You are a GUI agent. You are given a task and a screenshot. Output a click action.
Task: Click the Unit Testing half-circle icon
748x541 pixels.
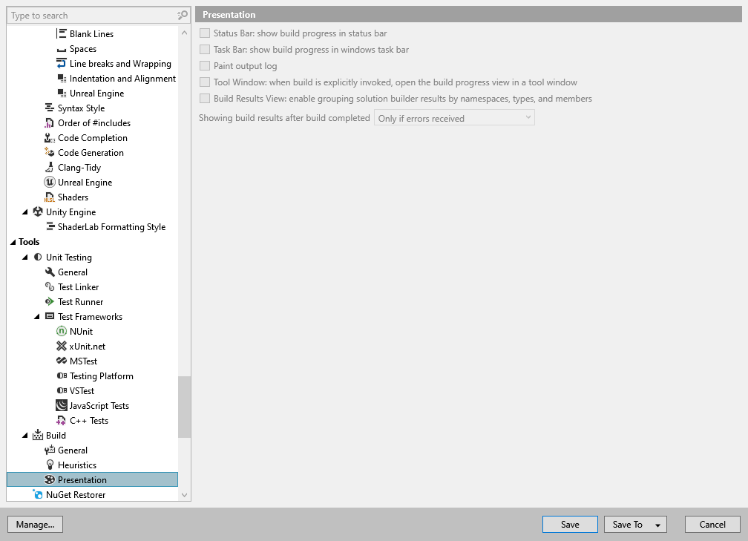click(x=38, y=257)
